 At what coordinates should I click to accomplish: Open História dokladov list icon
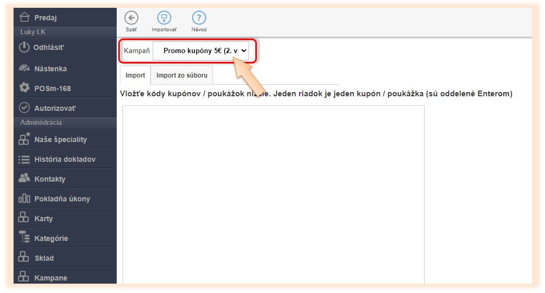tap(24, 159)
